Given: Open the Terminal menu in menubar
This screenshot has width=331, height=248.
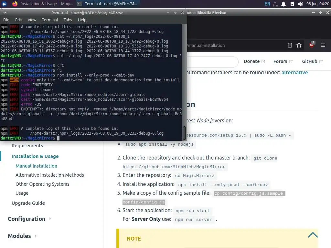Looking at the screenshot, I should tap(50, 20).
